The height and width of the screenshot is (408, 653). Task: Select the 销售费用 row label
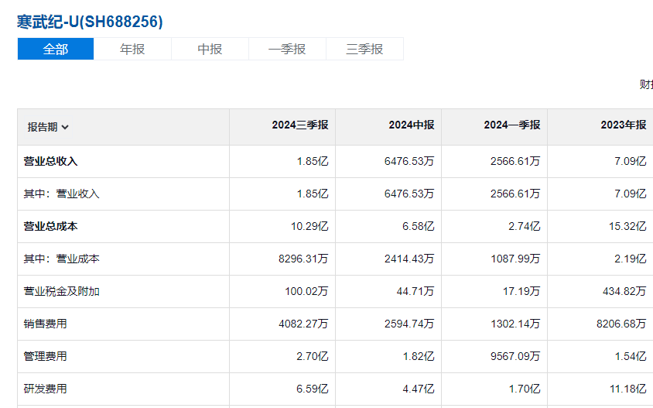click(x=46, y=324)
